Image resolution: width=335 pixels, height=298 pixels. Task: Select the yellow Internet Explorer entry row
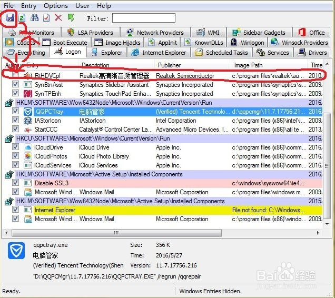tap(178, 210)
